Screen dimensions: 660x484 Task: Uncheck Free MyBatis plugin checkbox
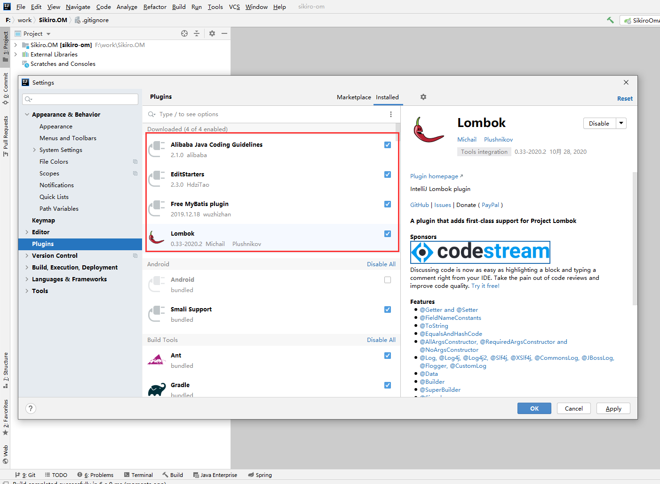[388, 204]
